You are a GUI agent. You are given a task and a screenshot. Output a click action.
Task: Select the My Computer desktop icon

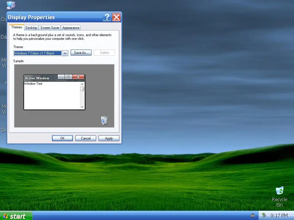click(x=11, y=5)
